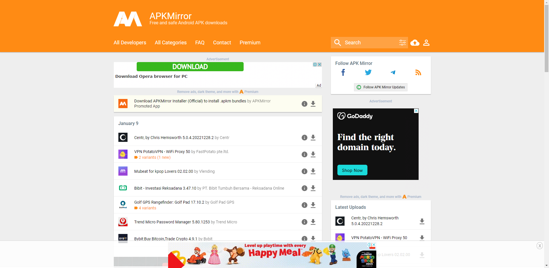Download Centr, by Chris Hemsworth from January 9 list
The height and width of the screenshot is (268, 549).
point(313,138)
